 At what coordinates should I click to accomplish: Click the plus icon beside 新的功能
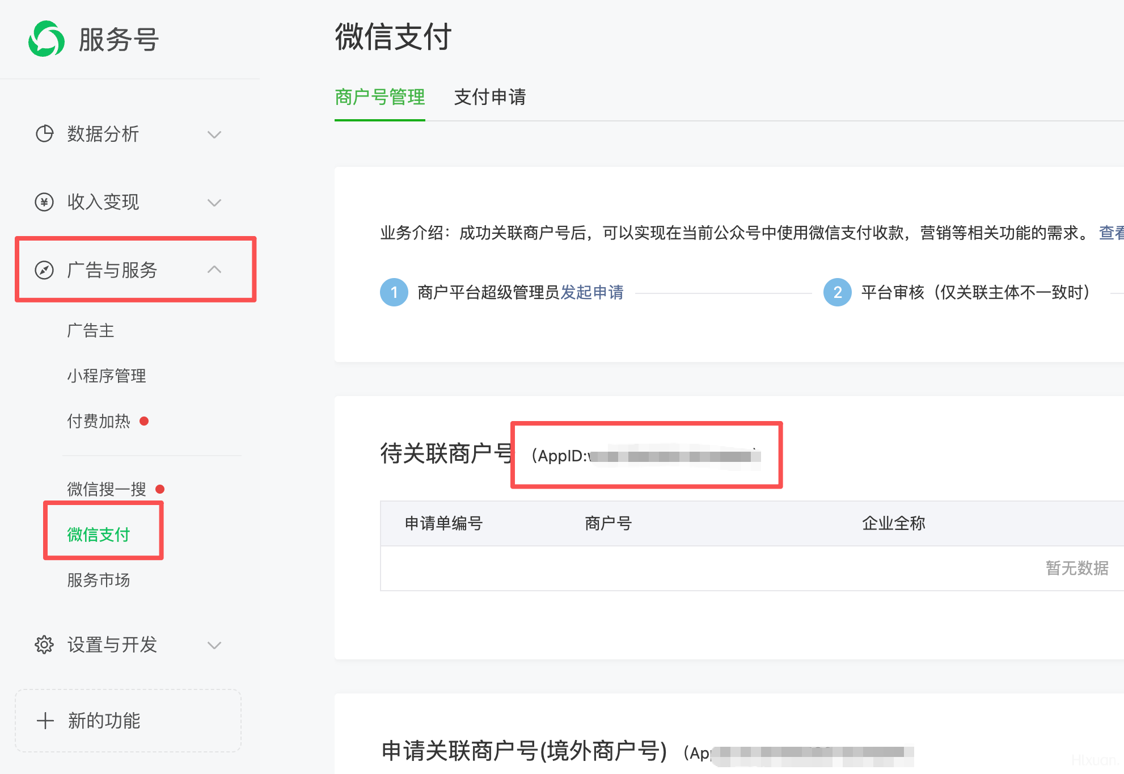[x=45, y=721]
